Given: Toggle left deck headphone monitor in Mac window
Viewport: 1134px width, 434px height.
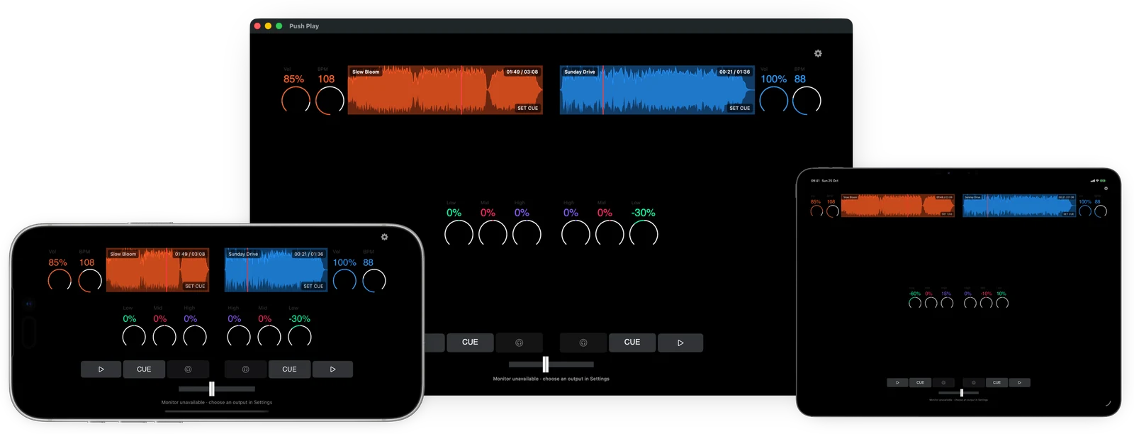Looking at the screenshot, I should click(519, 343).
